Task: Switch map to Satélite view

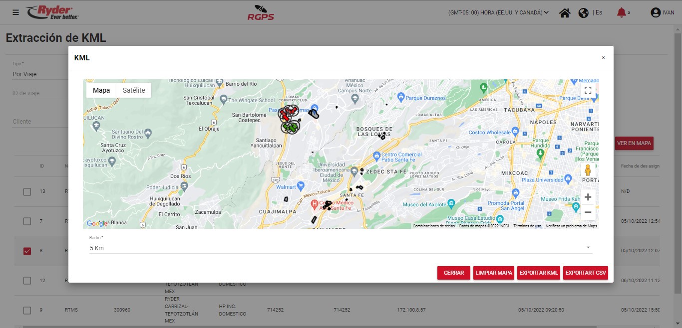Action: [x=134, y=90]
